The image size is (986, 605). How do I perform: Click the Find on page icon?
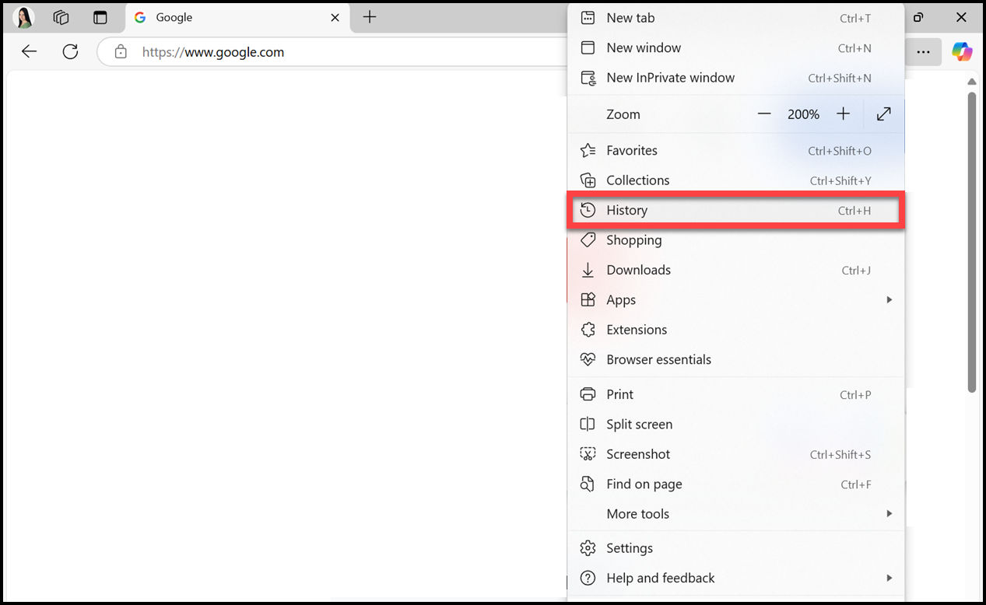click(588, 484)
